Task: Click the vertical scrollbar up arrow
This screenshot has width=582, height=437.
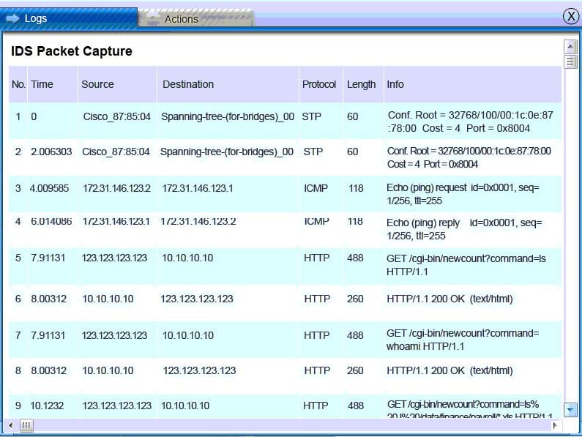Action: (x=570, y=46)
